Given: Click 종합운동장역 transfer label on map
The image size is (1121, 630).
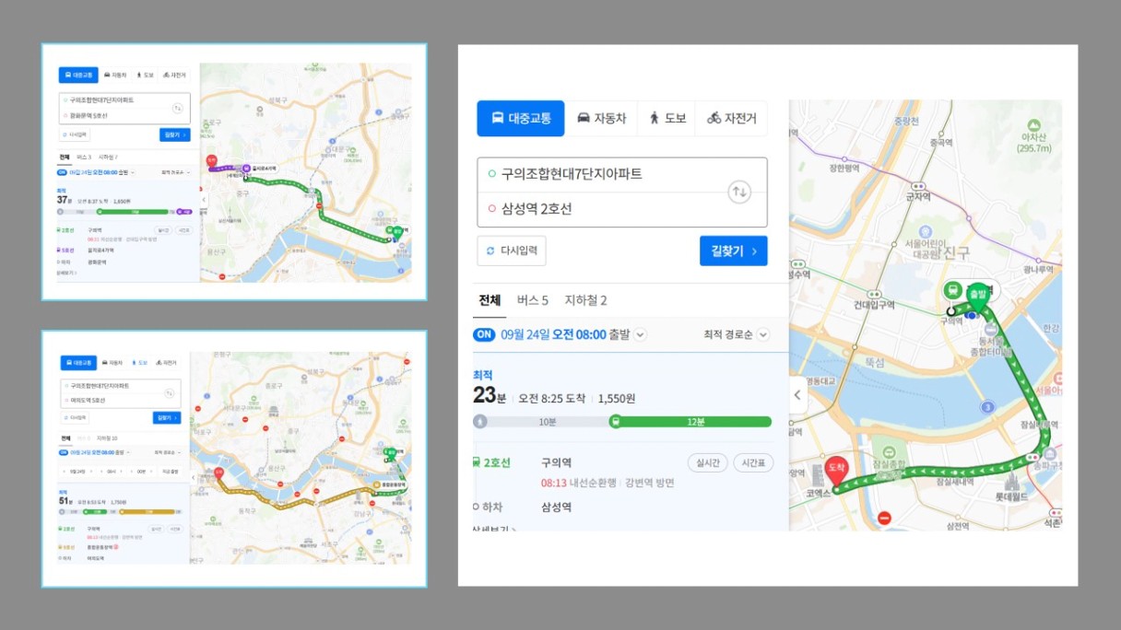Looking at the screenshot, I should tap(391, 484).
